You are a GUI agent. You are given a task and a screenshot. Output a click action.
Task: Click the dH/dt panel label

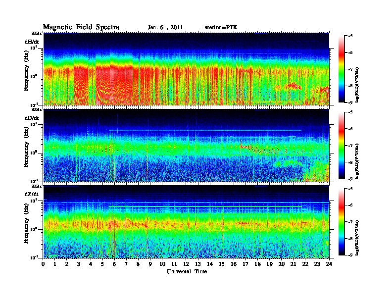pyautogui.click(x=32, y=42)
